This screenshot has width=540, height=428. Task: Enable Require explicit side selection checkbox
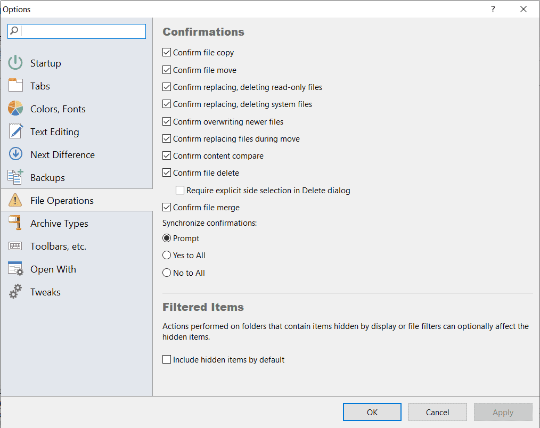coord(180,190)
